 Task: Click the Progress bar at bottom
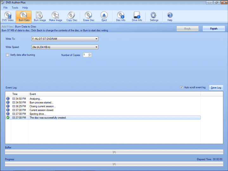(x=114, y=164)
